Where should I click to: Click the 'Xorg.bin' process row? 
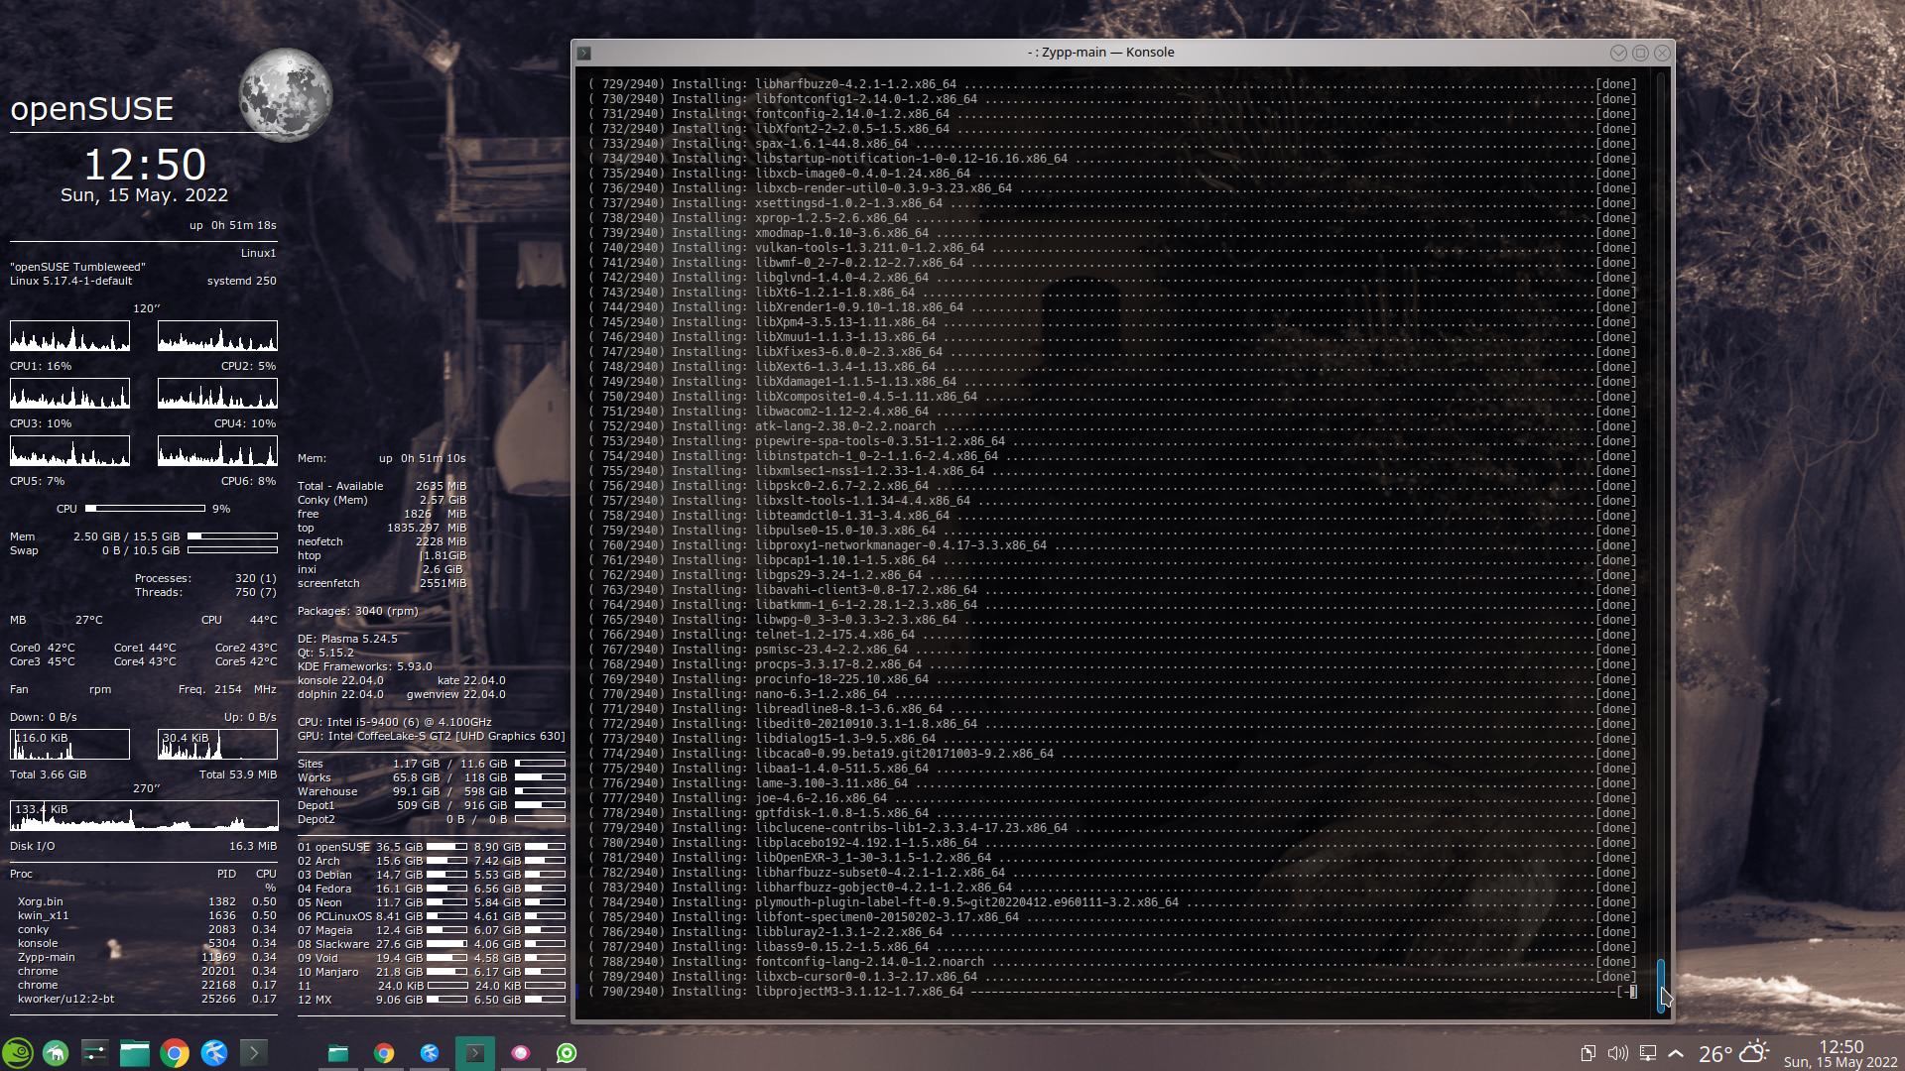tap(146, 901)
